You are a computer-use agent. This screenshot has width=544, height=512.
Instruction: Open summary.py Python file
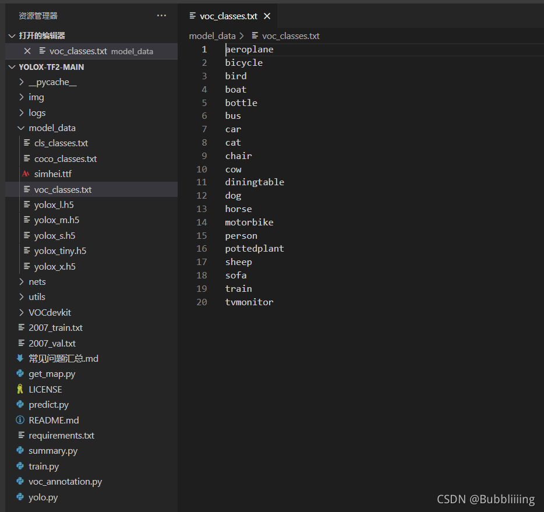coord(53,451)
